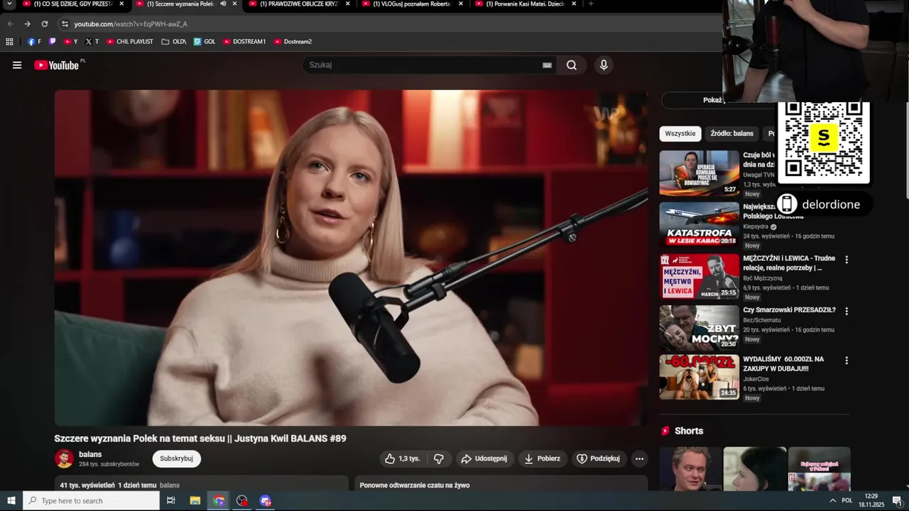Open the balans channel avatar
Viewport: 909px width, 511px height.
64,458
